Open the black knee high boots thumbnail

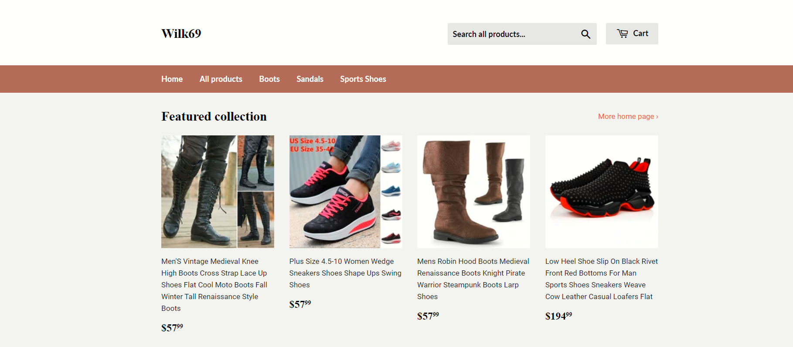tap(218, 192)
